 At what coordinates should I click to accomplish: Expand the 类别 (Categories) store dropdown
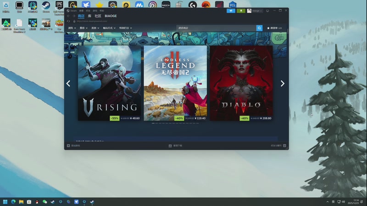point(95,28)
